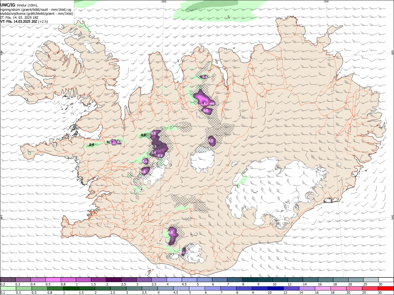This screenshot has width=394, height=295.
Task: Choose the gray-teal swatch between 3 and 3.5, lower legend
Action: tap(134, 289)
